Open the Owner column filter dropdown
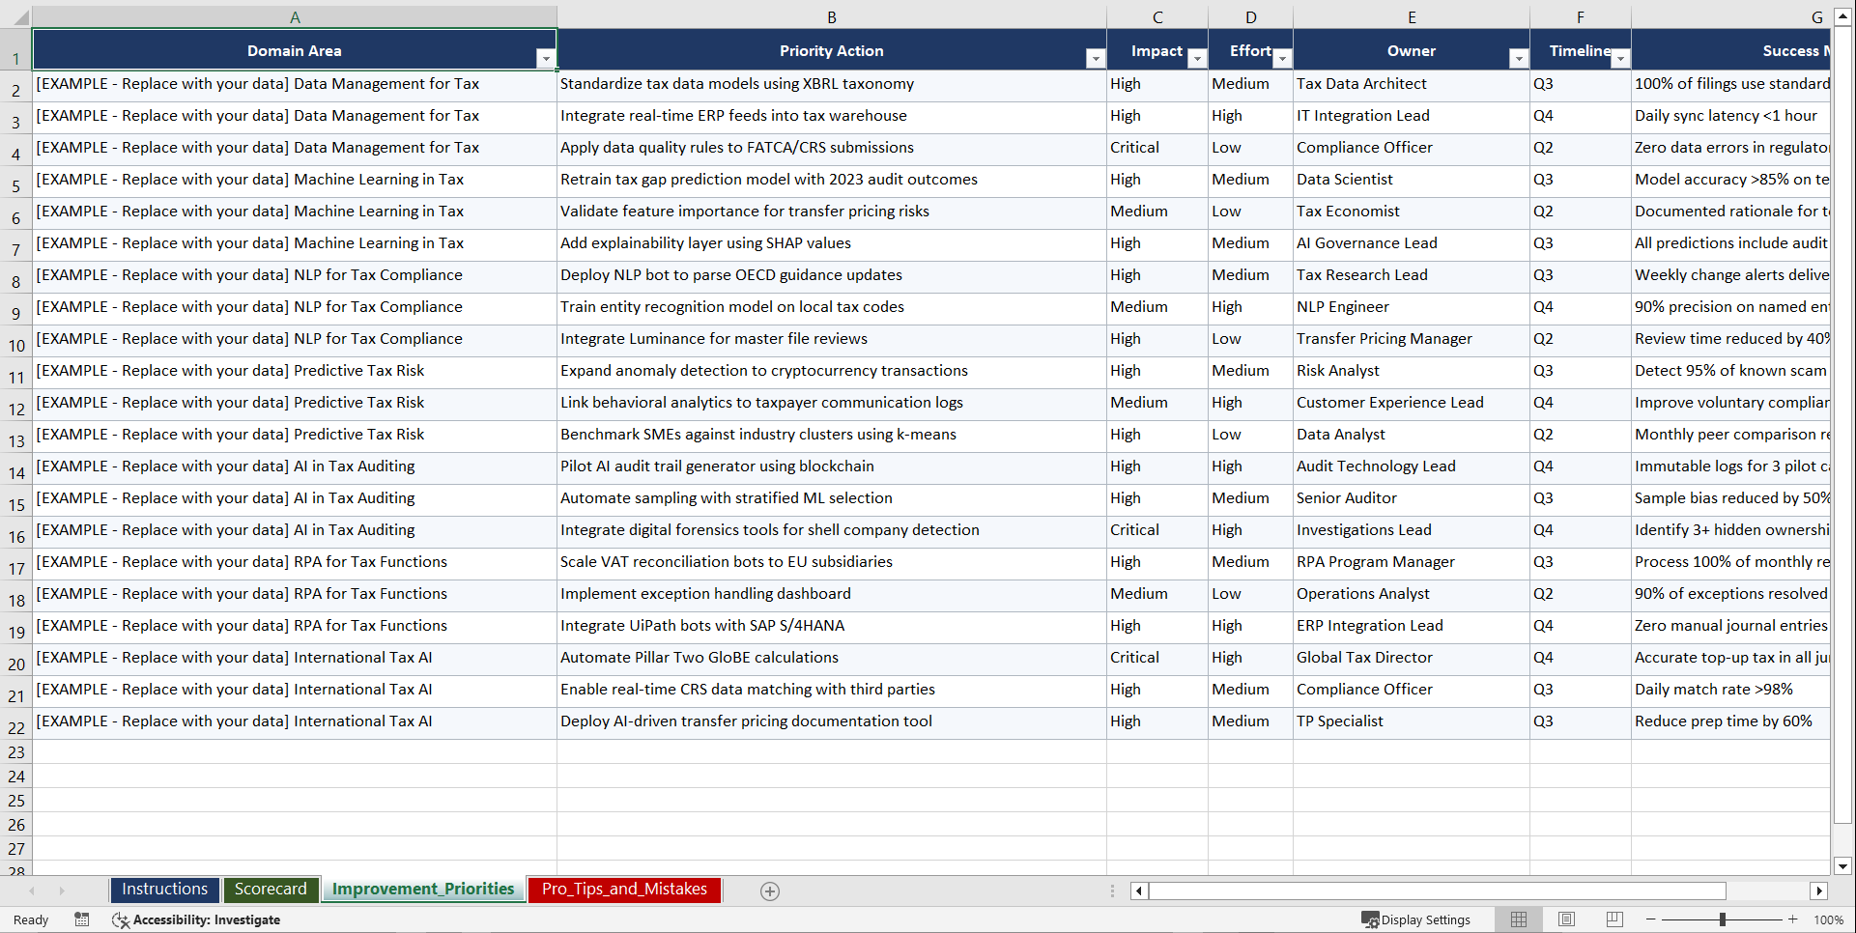The image size is (1856, 933). tap(1519, 59)
